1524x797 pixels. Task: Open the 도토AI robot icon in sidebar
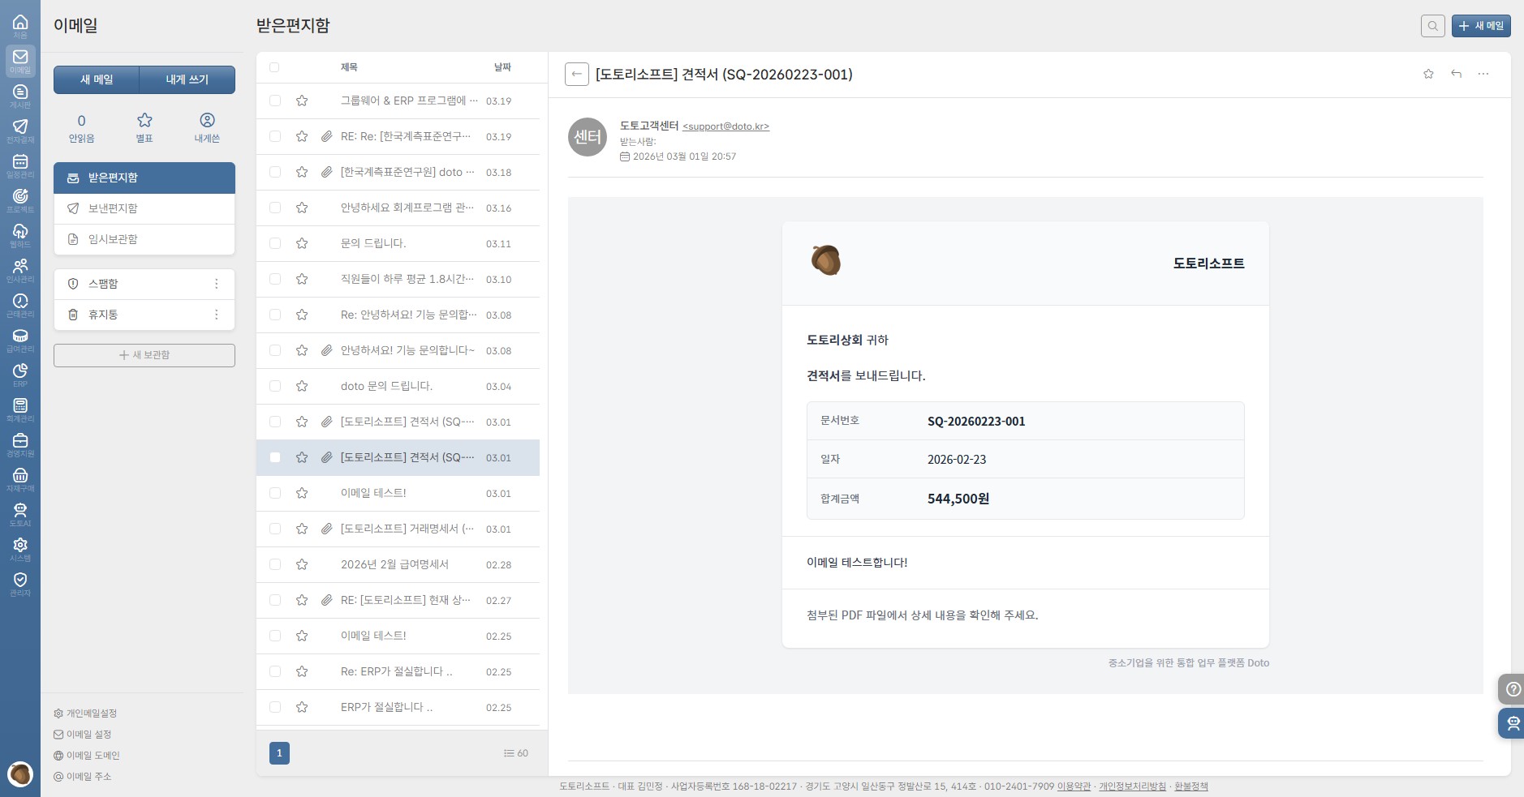[20, 512]
